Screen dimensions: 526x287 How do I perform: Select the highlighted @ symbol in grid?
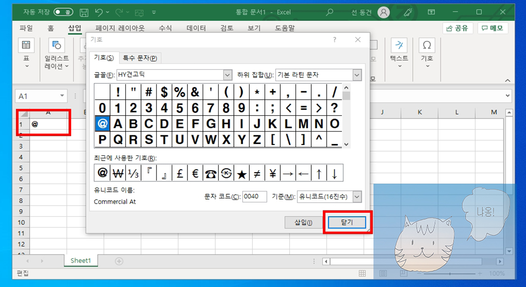coord(102,123)
